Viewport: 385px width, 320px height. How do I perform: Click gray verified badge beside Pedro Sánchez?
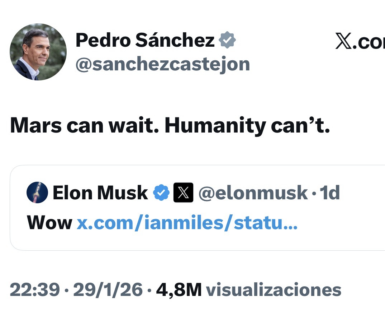(227, 40)
